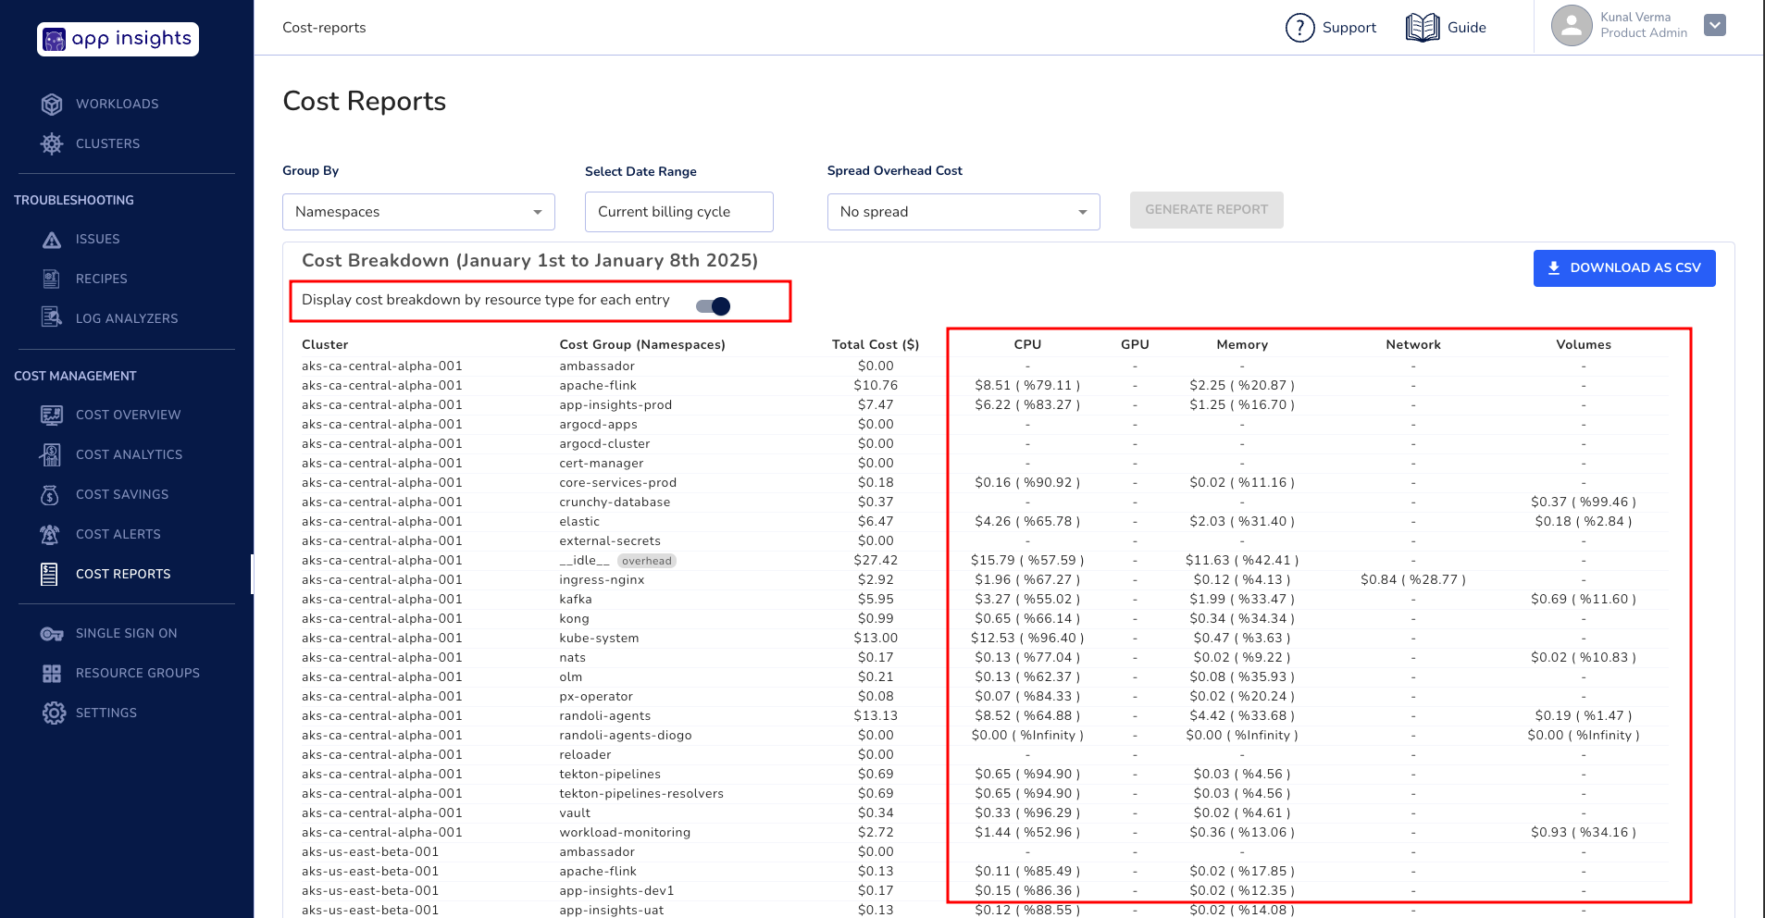Toggle off resource type cost breakdown switch
Screen dimensions: 1765x918
[x=714, y=306]
